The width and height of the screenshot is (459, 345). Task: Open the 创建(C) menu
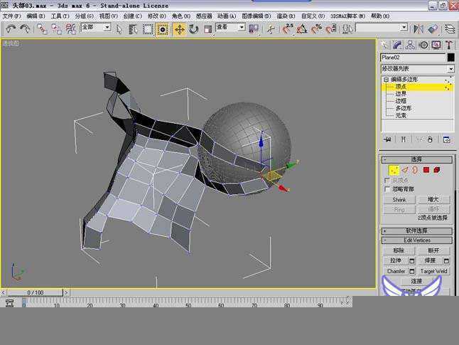(132, 16)
